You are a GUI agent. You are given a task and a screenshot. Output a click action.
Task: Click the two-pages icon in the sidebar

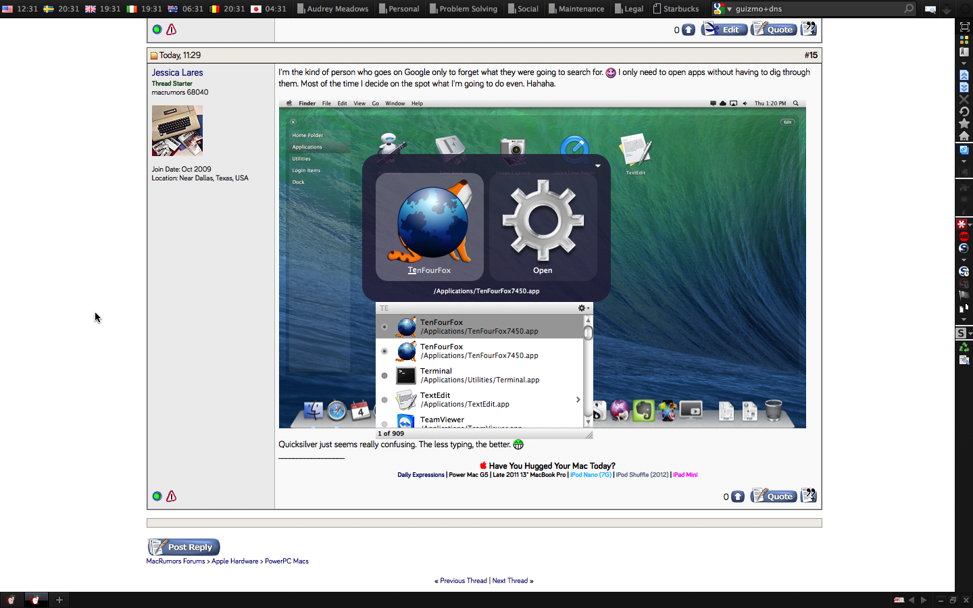[x=964, y=307]
